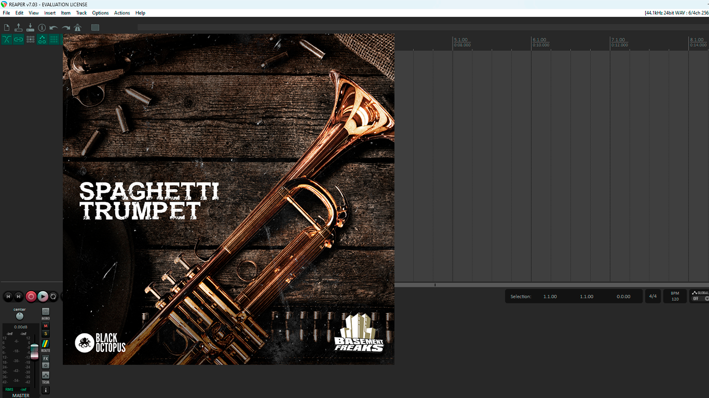
Task: Open master FX chain button
Action: point(46,359)
